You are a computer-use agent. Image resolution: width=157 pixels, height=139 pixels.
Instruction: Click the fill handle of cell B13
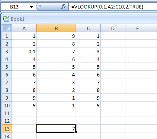(76, 132)
